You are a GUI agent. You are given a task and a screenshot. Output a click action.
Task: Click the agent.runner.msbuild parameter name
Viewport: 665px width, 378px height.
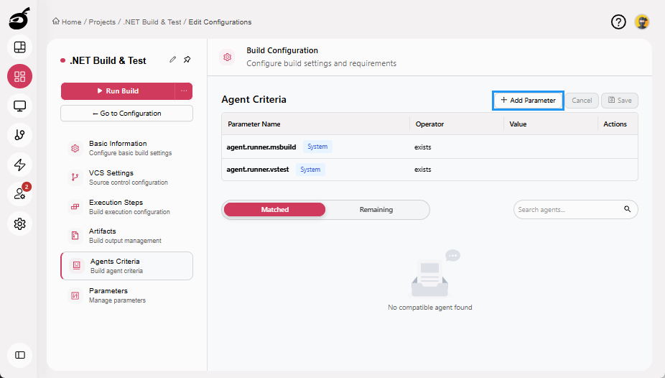[x=261, y=147]
